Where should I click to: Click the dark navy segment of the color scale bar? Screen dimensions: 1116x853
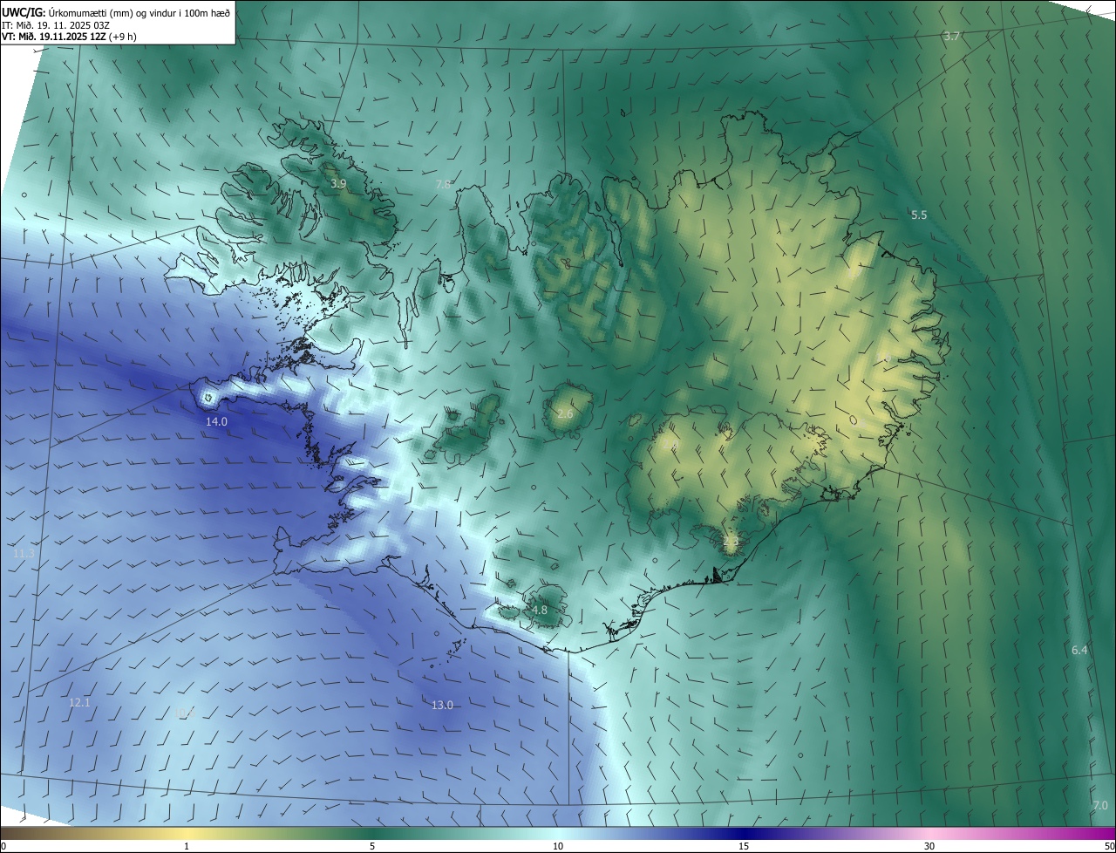[x=744, y=833]
